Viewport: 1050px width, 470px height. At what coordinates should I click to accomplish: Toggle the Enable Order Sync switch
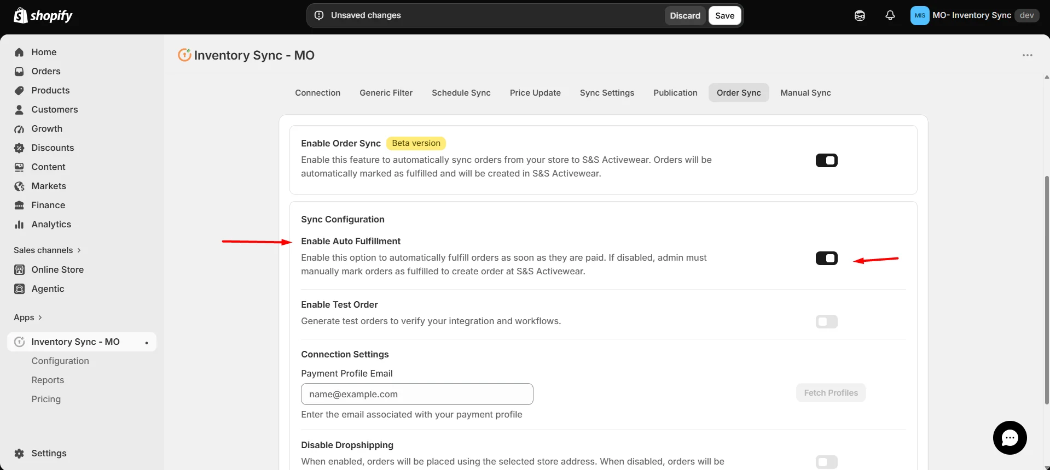[x=826, y=160]
